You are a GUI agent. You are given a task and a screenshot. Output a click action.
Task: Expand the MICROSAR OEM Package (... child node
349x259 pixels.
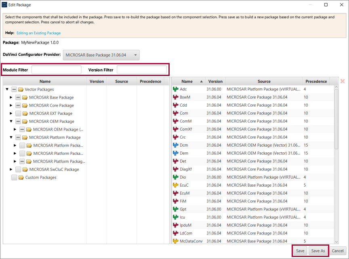(15, 129)
